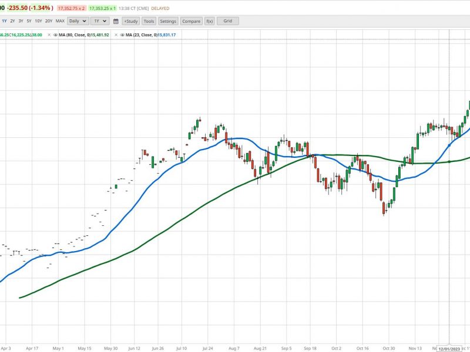Remove the MA 23 moving average

[116, 35]
